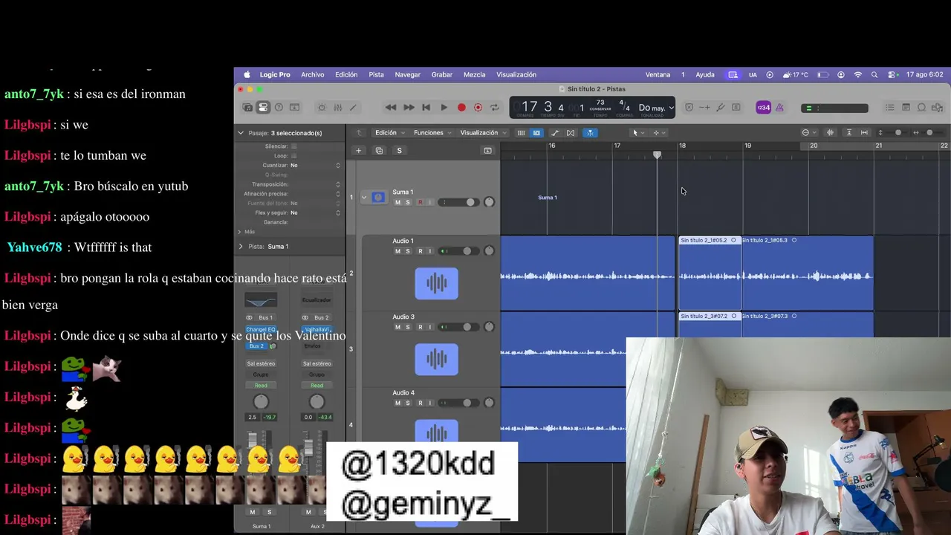The width and height of the screenshot is (951, 535).
Task: Enable the Silenciar checkbox
Action: pyautogui.click(x=294, y=146)
